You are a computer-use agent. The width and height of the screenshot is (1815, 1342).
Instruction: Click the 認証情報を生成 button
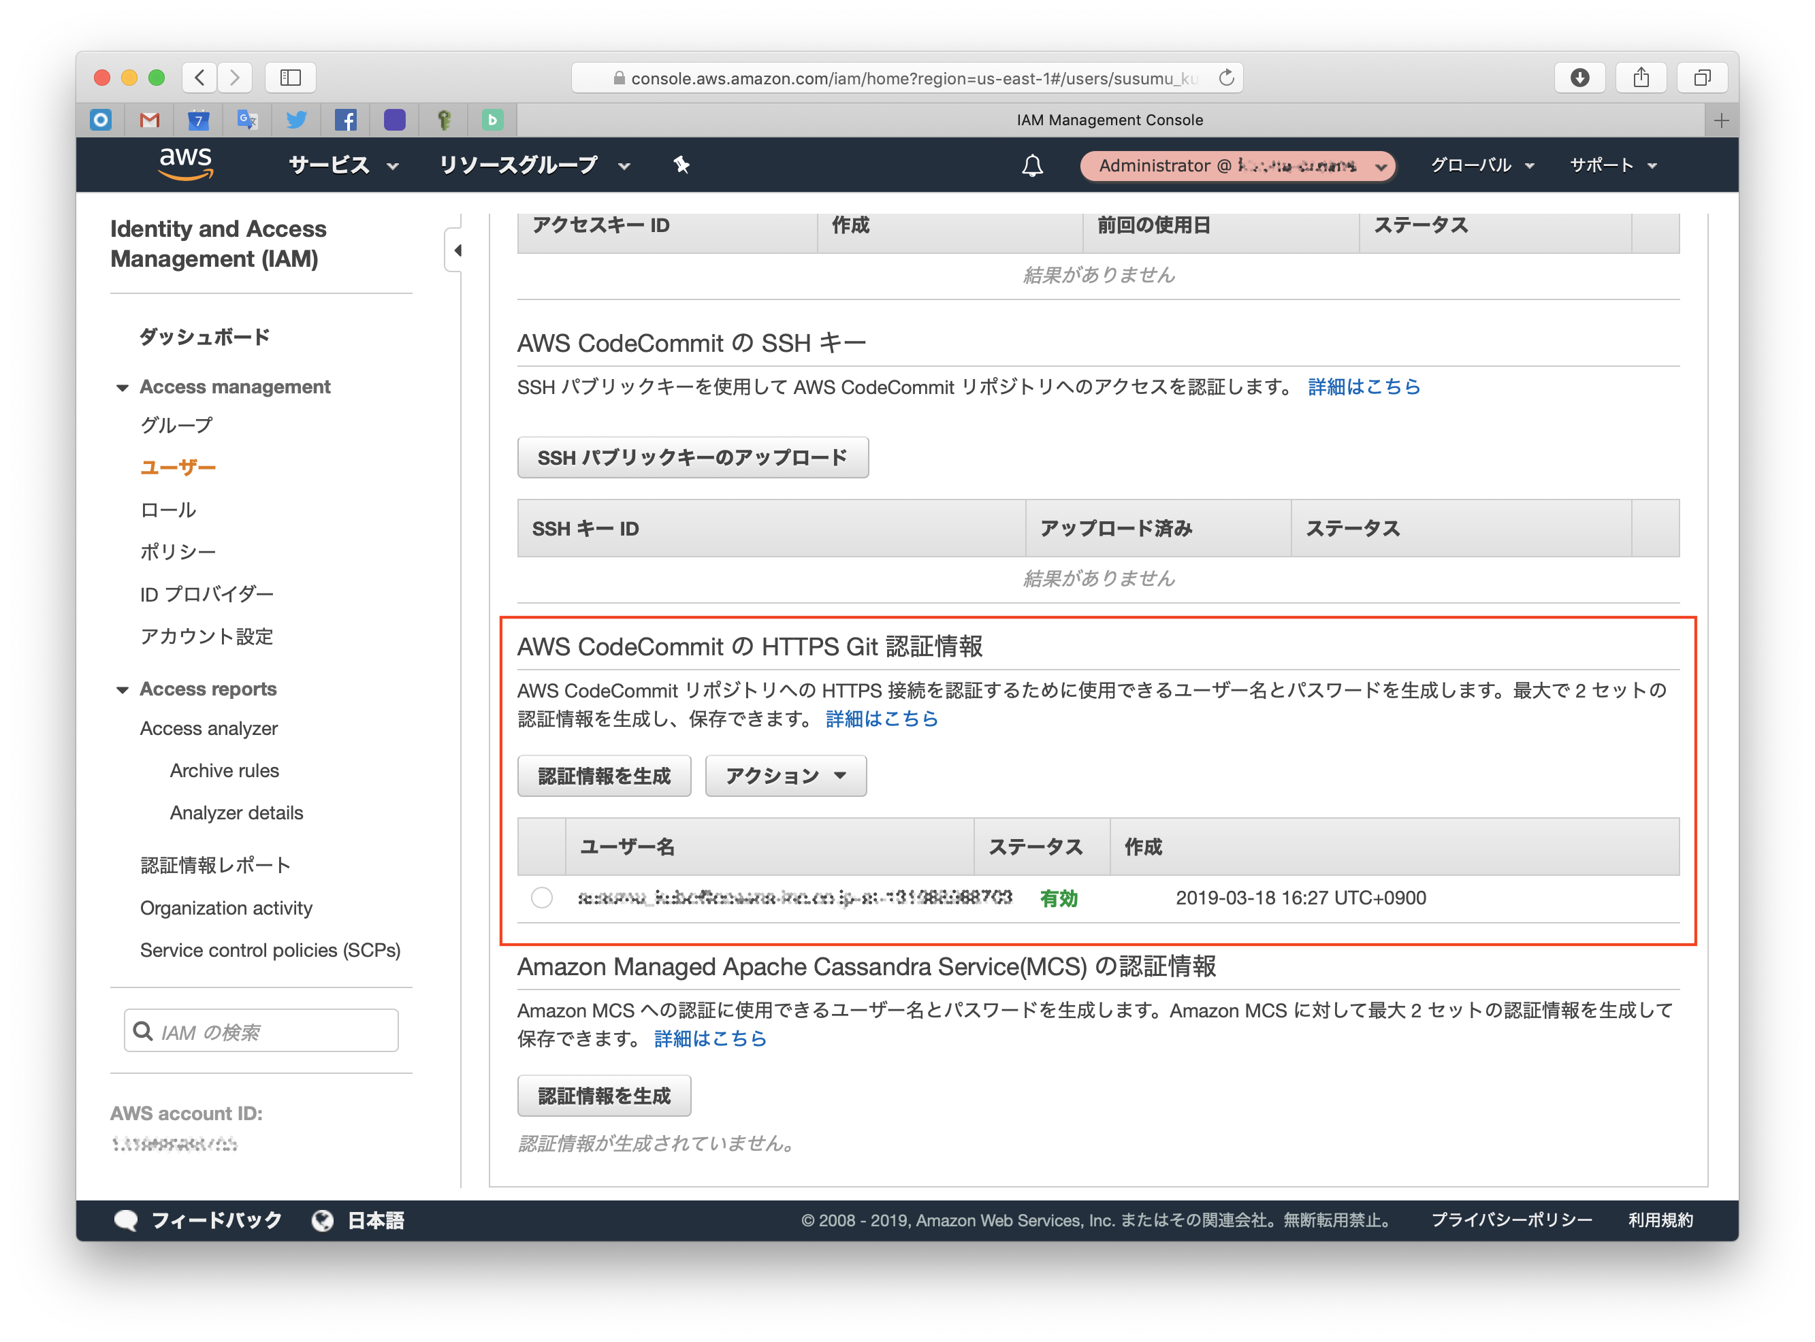point(604,776)
